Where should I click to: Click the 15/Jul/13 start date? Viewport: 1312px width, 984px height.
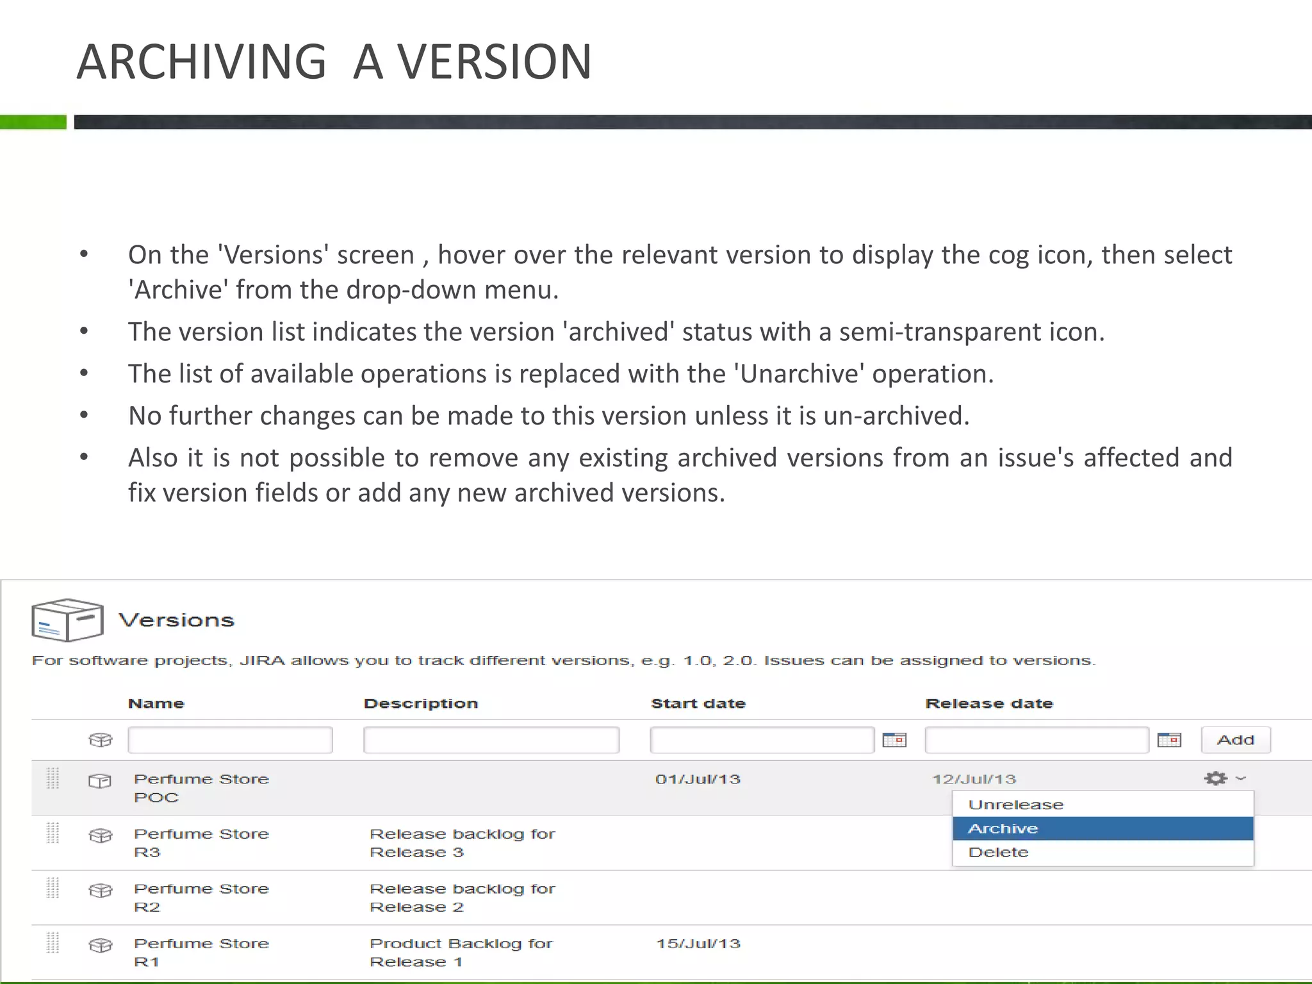tap(698, 944)
